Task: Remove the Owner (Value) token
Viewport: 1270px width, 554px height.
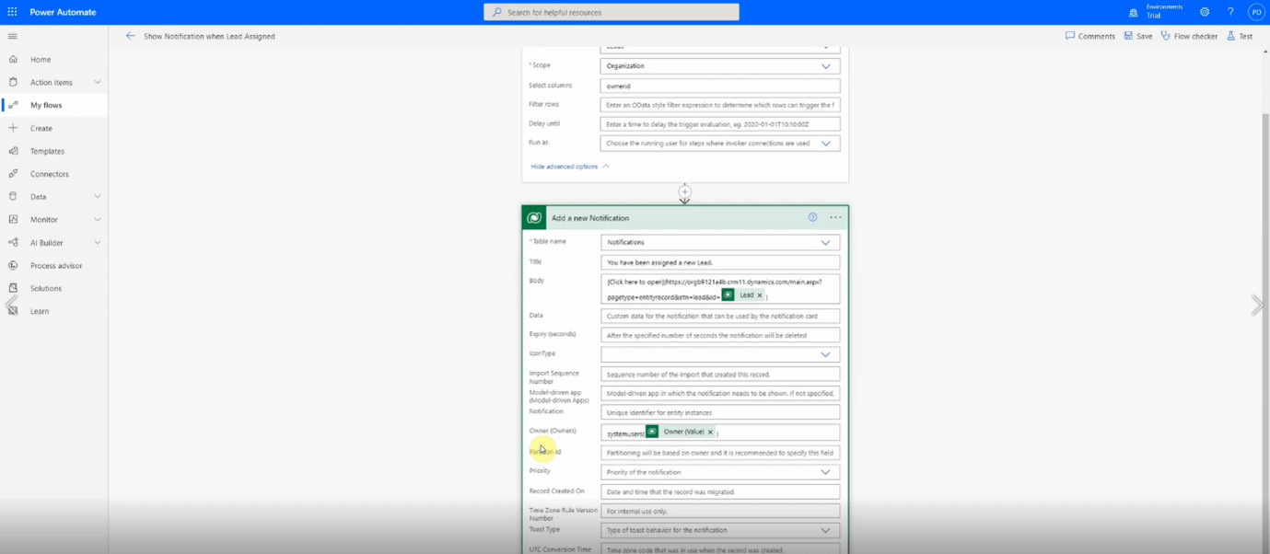Action: (x=710, y=432)
